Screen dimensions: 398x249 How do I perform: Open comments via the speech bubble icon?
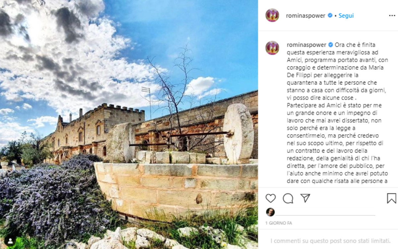tap(288, 198)
